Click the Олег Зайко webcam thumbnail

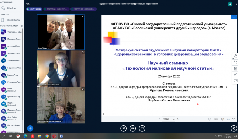pyautogui.click(x=61, y=32)
